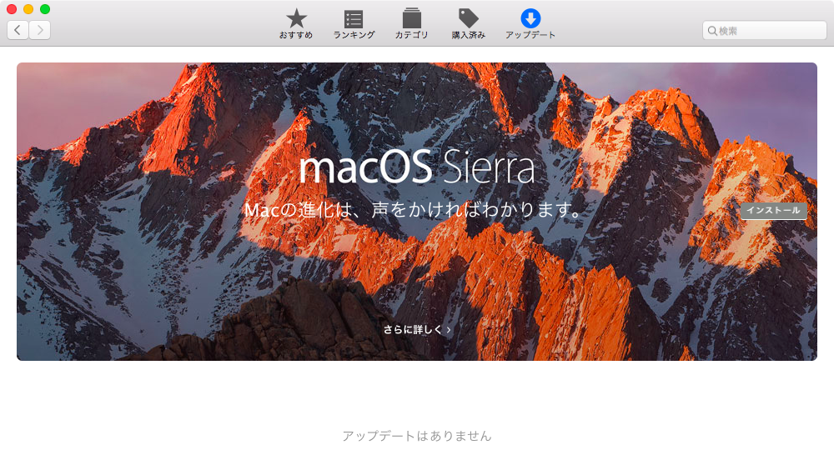This screenshot has height=475, width=834.
Task: Click the インストール button
Action: [773, 210]
